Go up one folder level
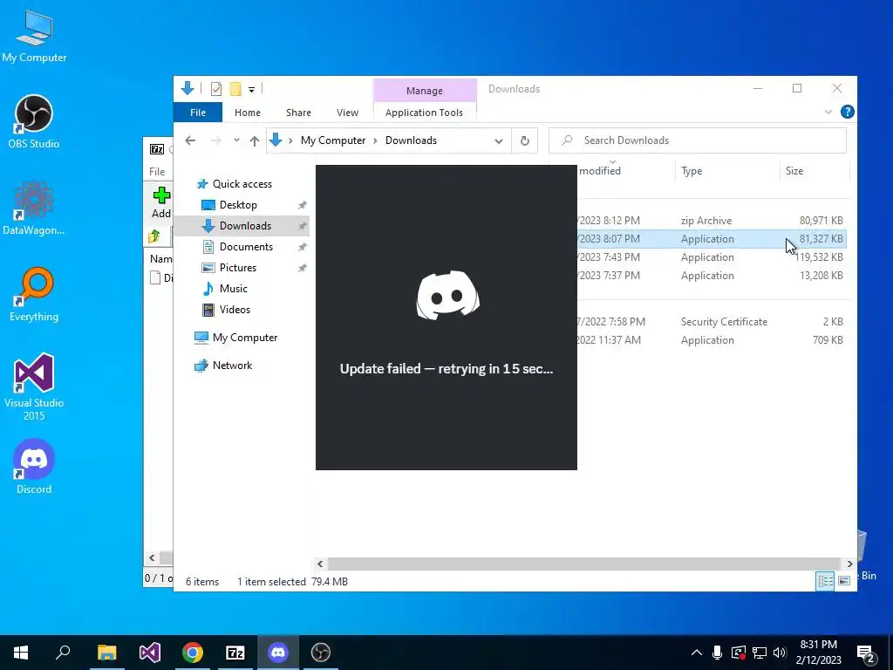Screen dimensions: 893x670 255,140
